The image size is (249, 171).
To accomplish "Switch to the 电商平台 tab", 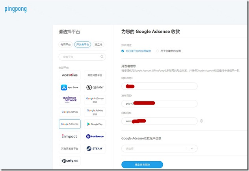I will [x=65, y=45].
